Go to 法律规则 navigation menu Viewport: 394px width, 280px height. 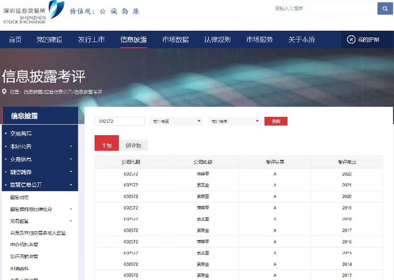coord(217,40)
